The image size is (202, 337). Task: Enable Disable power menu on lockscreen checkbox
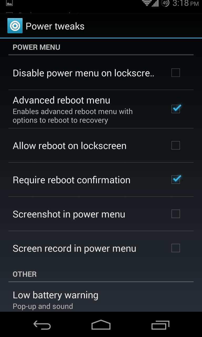point(176,73)
